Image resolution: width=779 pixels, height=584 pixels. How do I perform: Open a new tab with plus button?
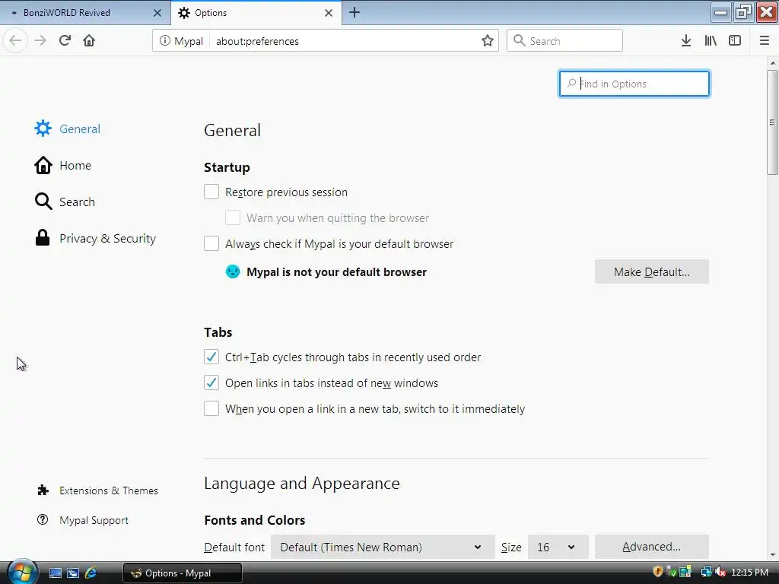pyautogui.click(x=355, y=12)
